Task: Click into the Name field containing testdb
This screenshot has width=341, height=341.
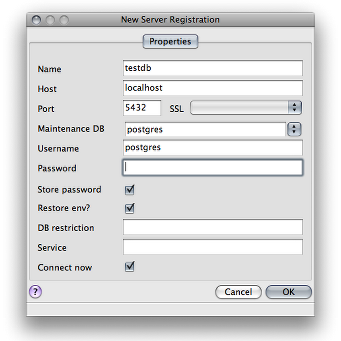Action: [212, 68]
